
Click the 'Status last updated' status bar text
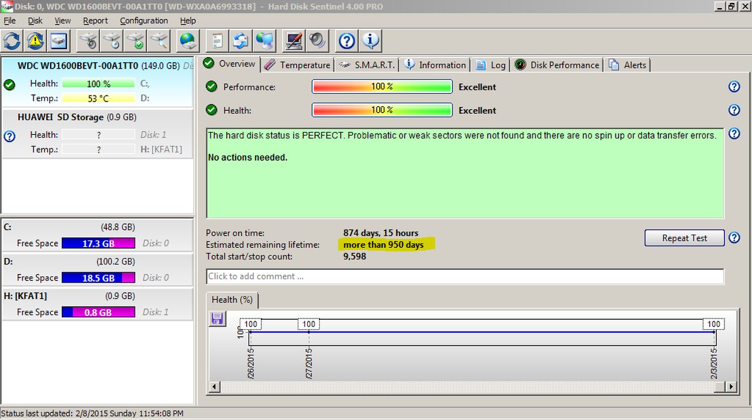click(x=93, y=414)
